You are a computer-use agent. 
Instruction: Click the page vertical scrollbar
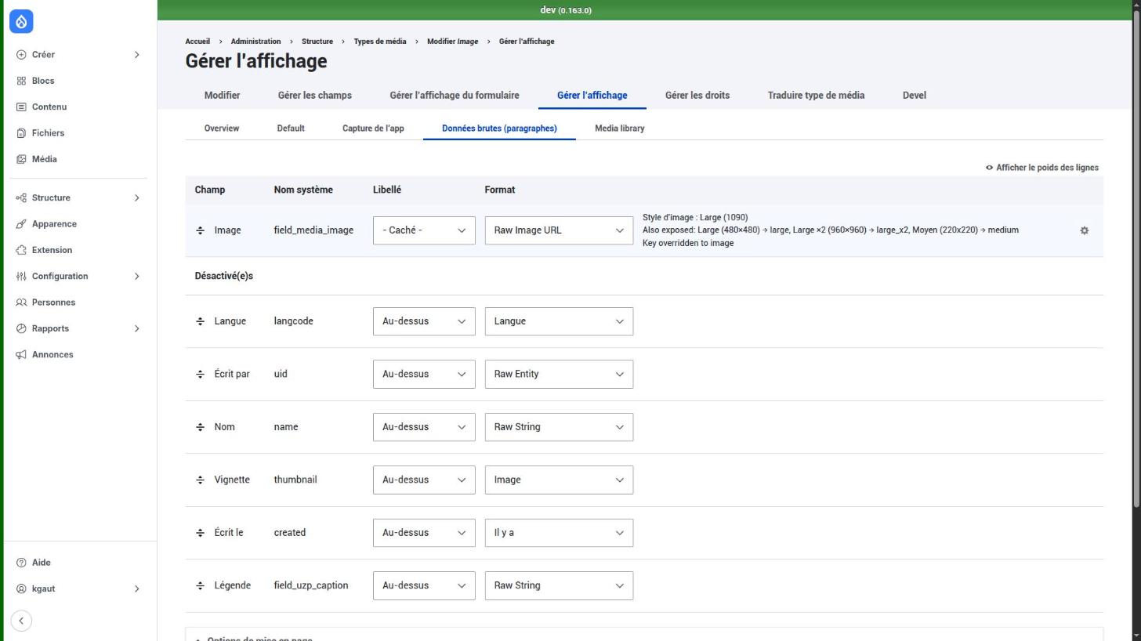tap(1136, 259)
